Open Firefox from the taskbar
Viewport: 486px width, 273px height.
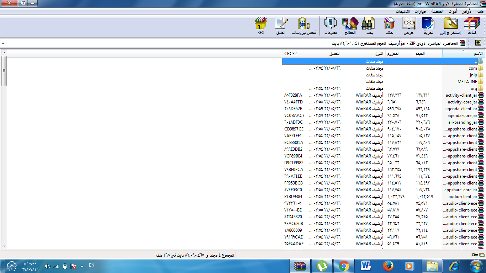pyautogui.click(x=388, y=266)
